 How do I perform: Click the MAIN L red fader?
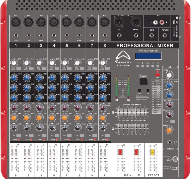(x=120, y=152)
